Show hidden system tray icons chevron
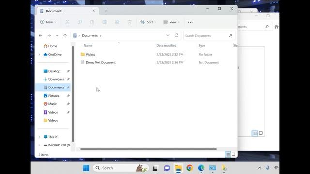310x174 pixels. (260, 168)
